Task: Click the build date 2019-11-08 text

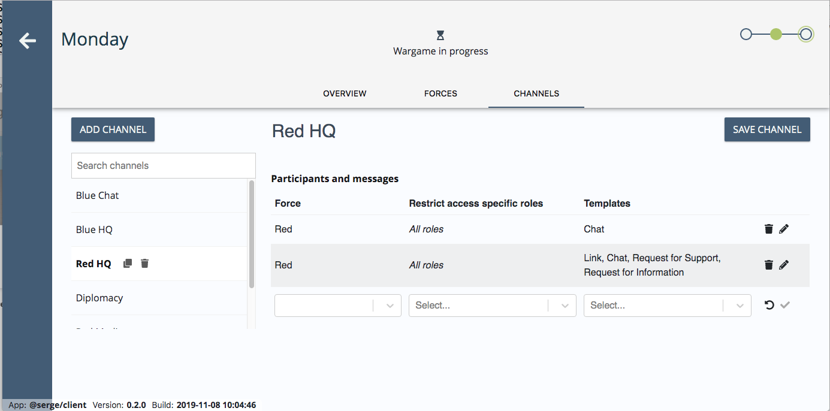Action: coord(216,405)
